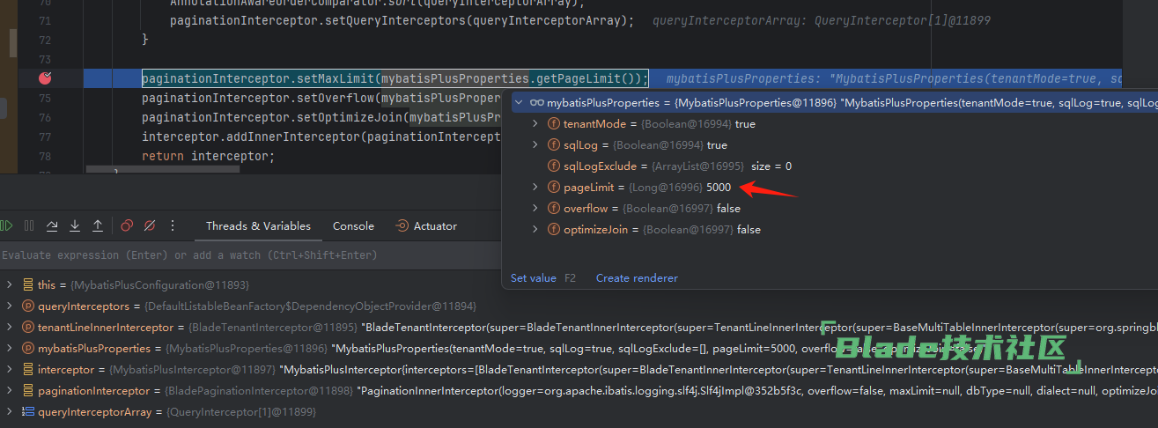The image size is (1158, 428).
Task: Click the setQueryInterceptors code line 71
Action: (402, 20)
